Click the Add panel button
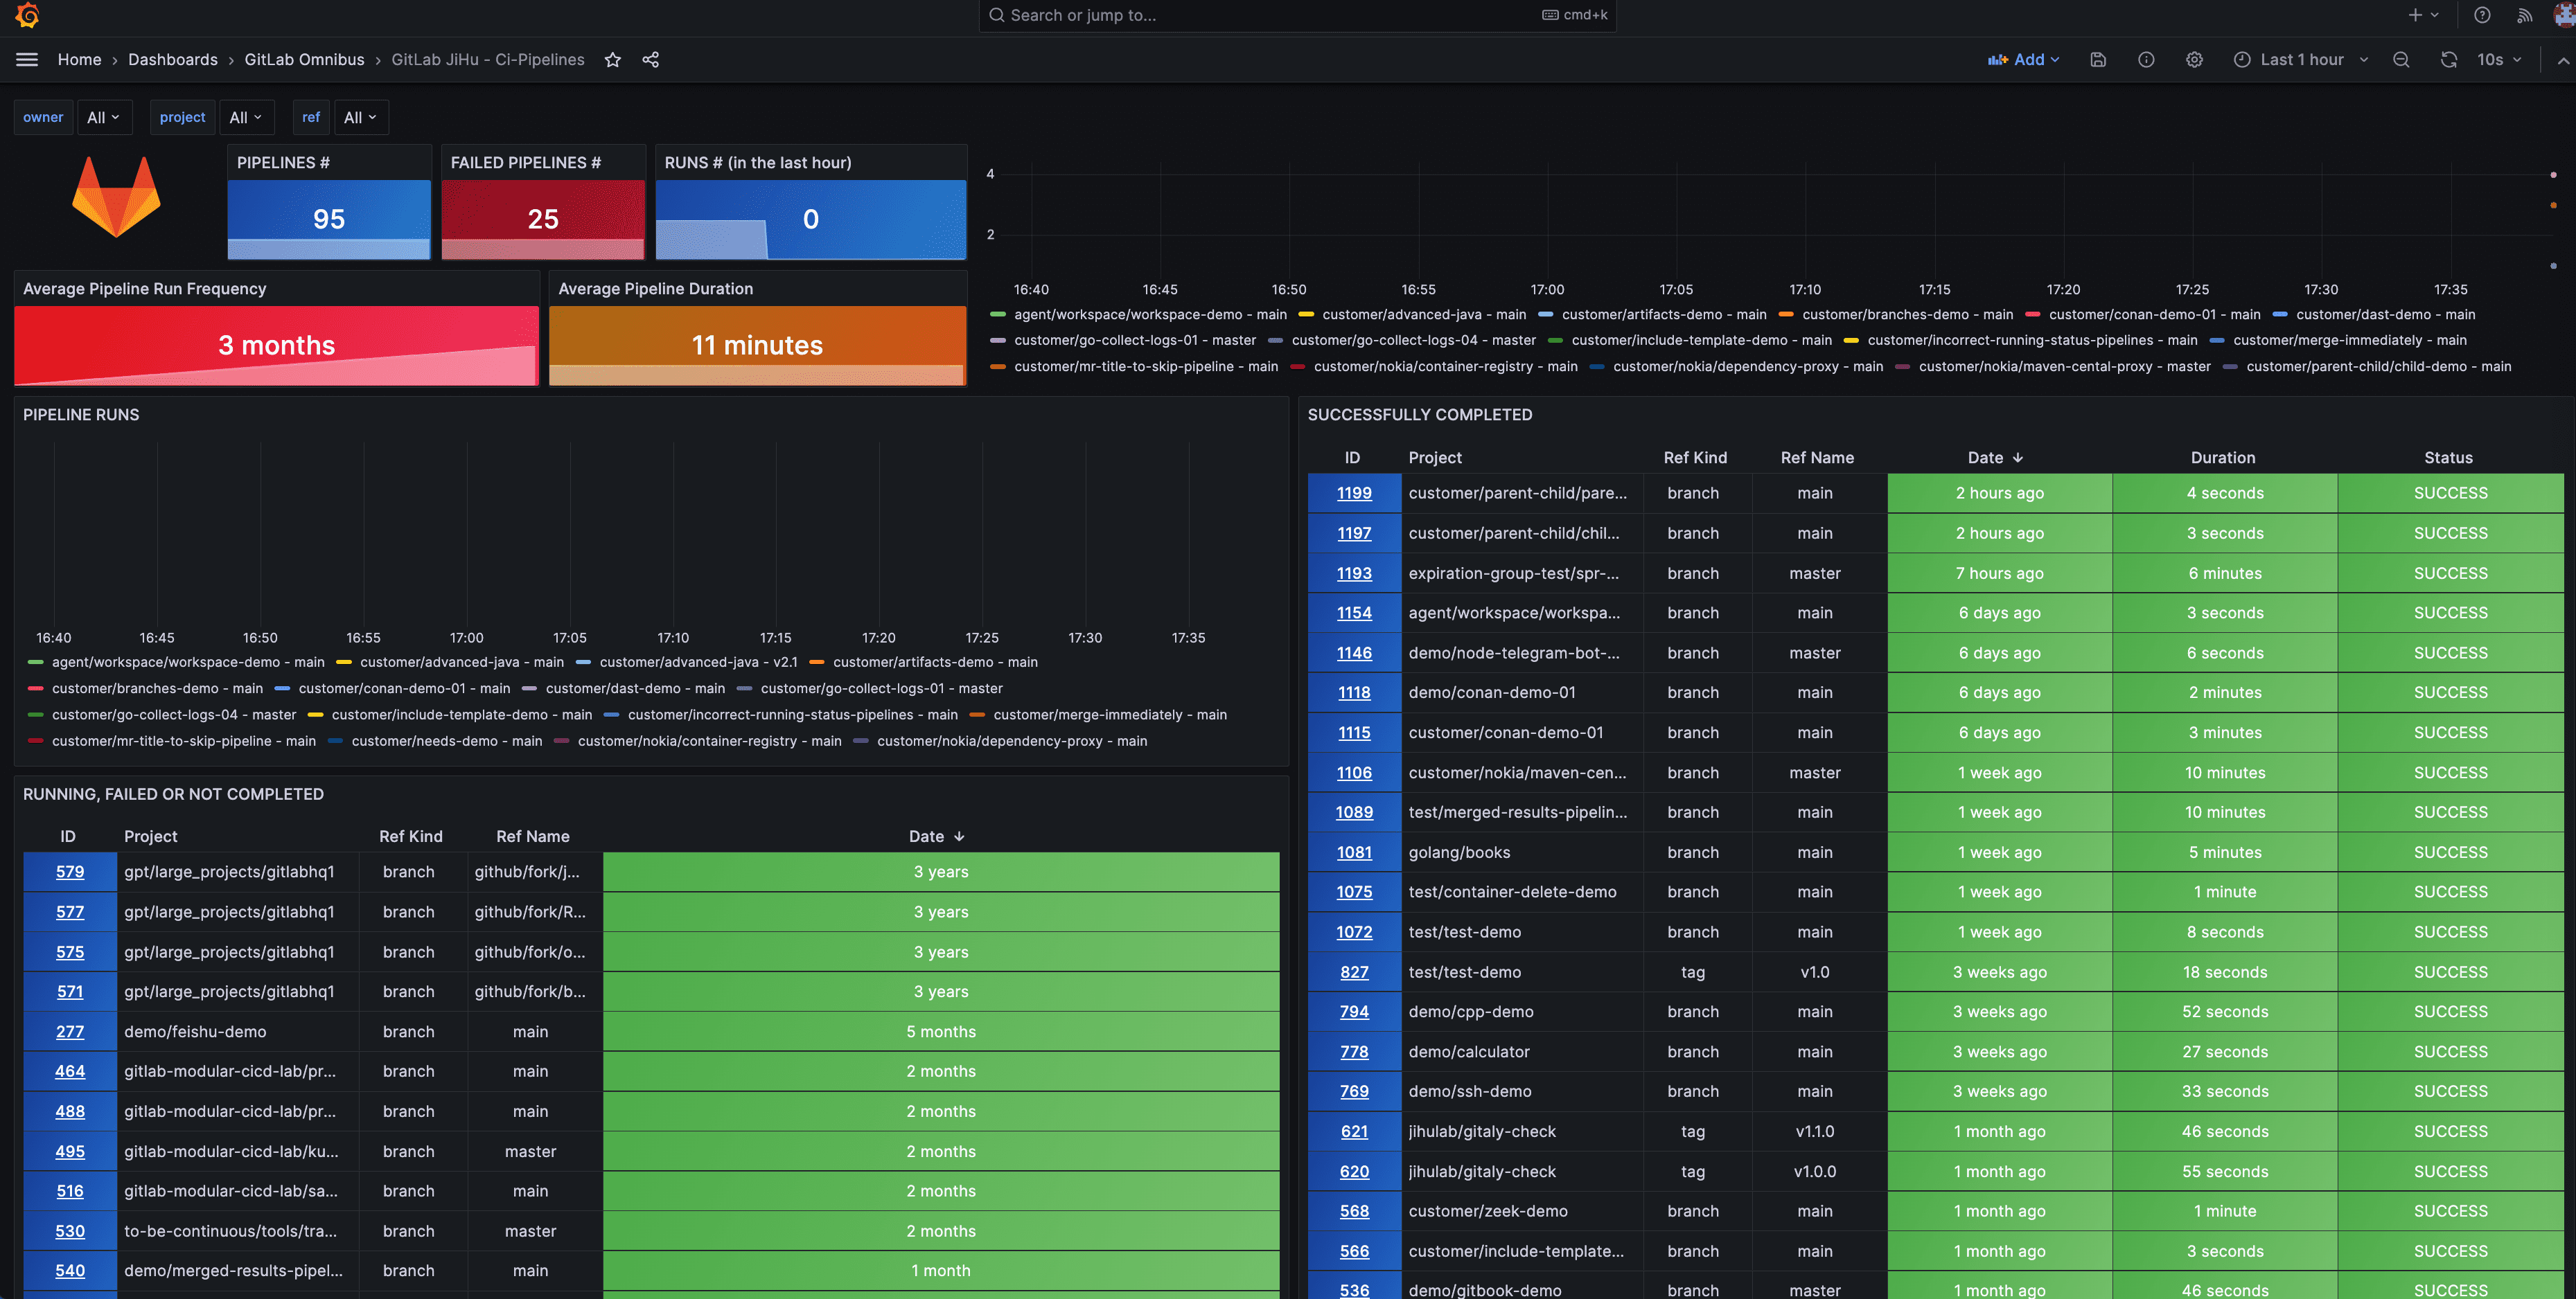Screen dimensions: 2576x1299 click(x=2024, y=60)
